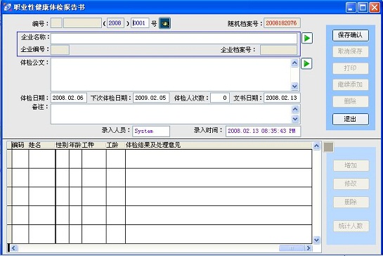
Task: Click 保存确认 button
Action: pyautogui.click(x=350, y=35)
